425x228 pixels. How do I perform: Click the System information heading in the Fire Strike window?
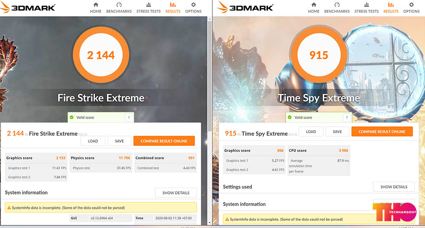pyautogui.click(x=26, y=192)
